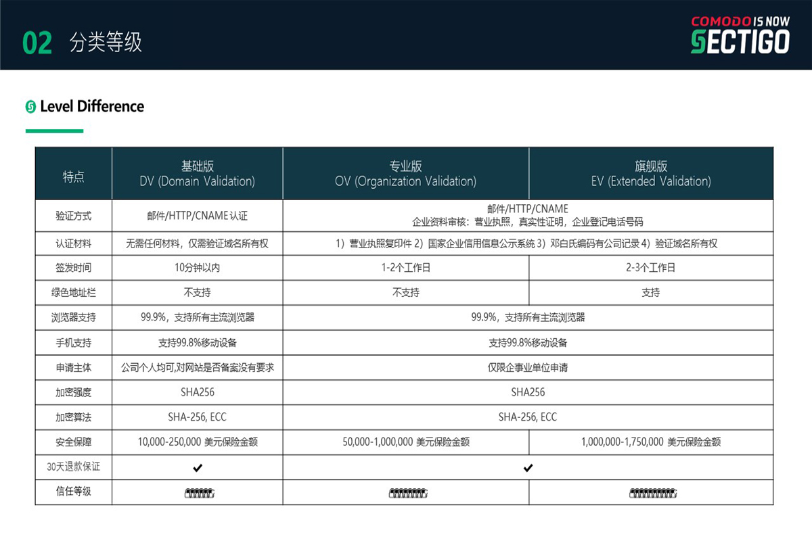Click the green icon beside Level Difference

(x=30, y=107)
